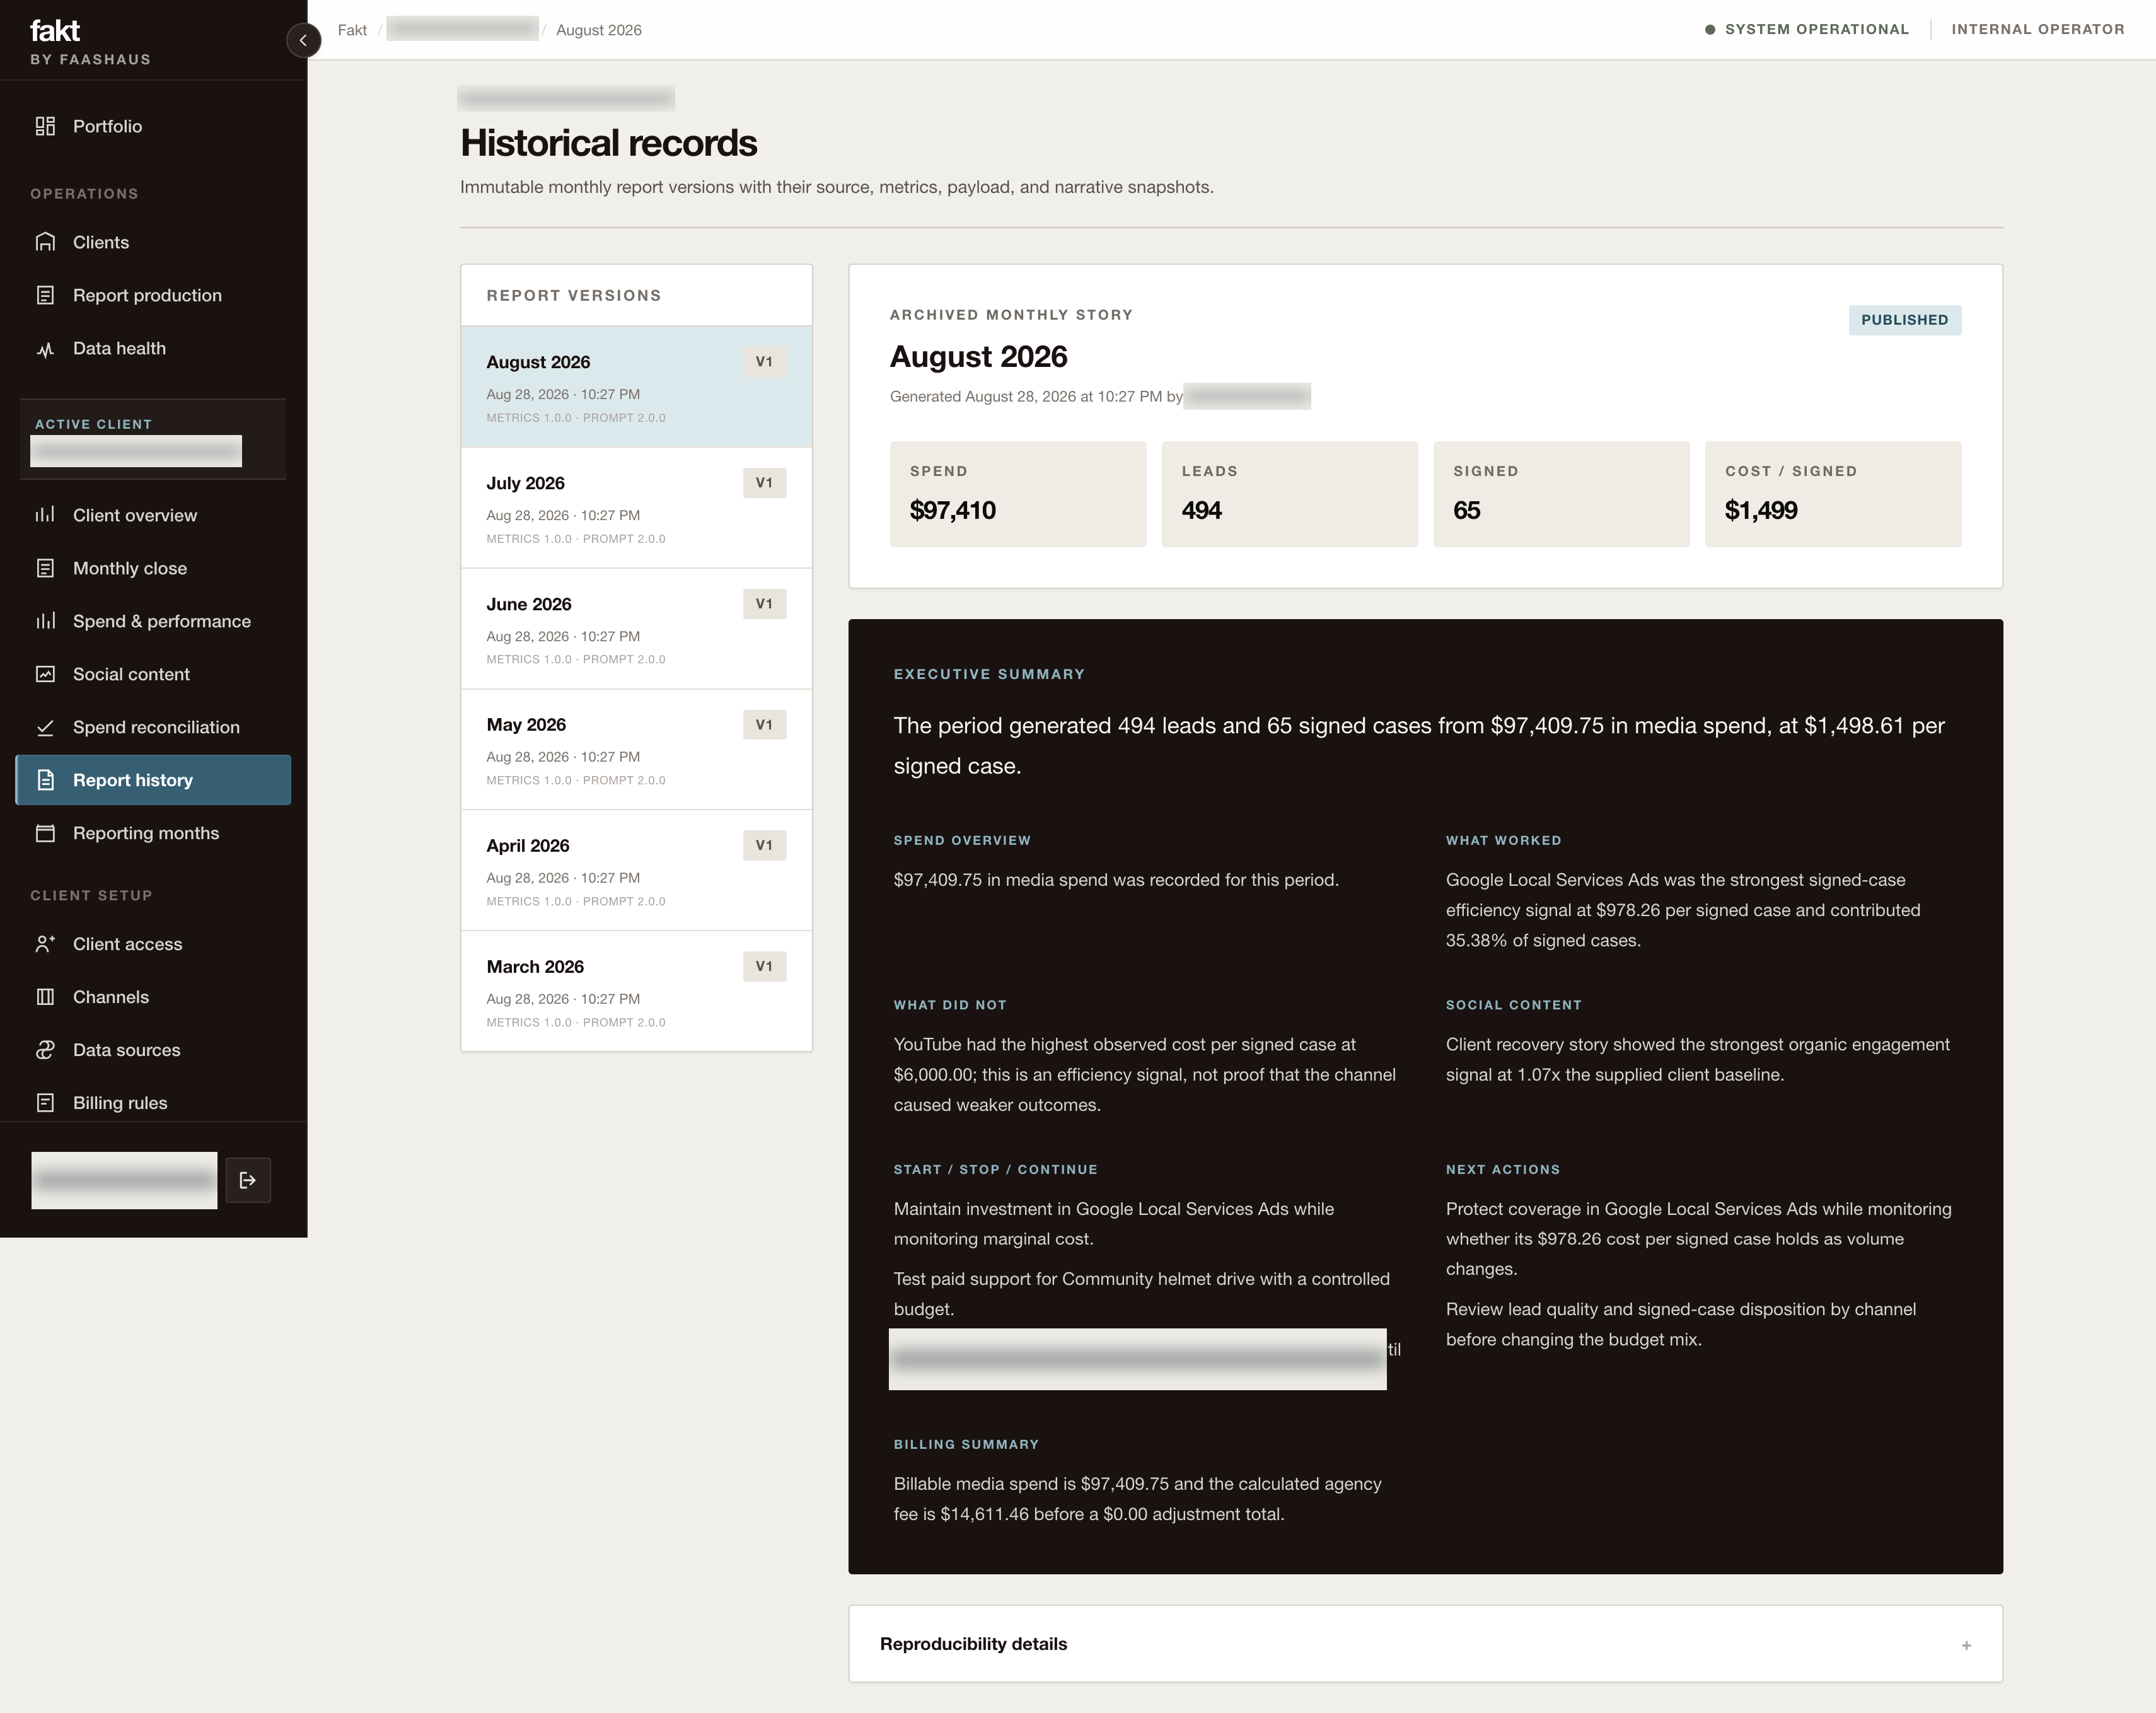Go to Social content
The width and height of the screenshot is (2156, 1713).
(x=153, y=674)
